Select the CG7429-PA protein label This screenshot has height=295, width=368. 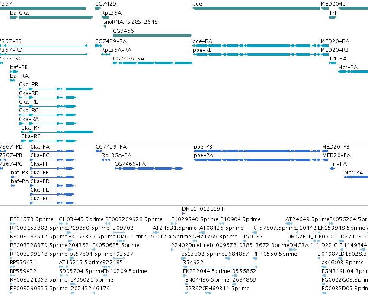point(111,147)
